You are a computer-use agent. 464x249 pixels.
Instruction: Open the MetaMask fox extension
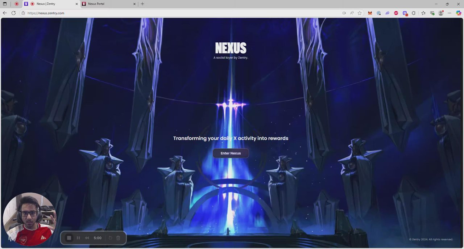(370, 13)
